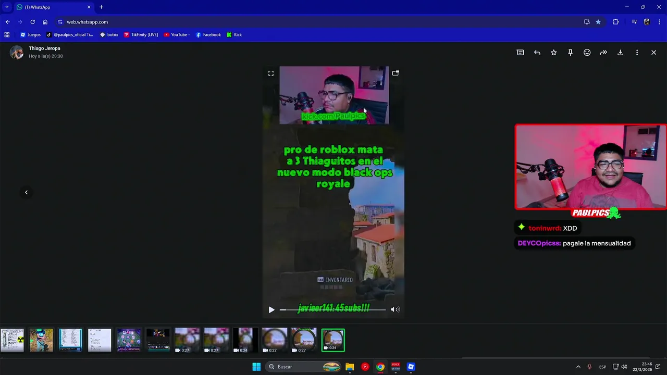667x375 pixels.
Task: Play the video with the play button
Action: tap(271, 309)
